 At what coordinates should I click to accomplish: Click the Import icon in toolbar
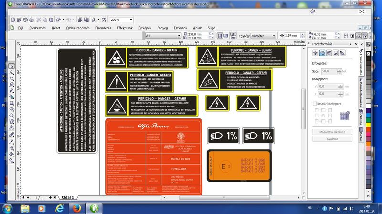pyautogui.click(x=80, y=19)
